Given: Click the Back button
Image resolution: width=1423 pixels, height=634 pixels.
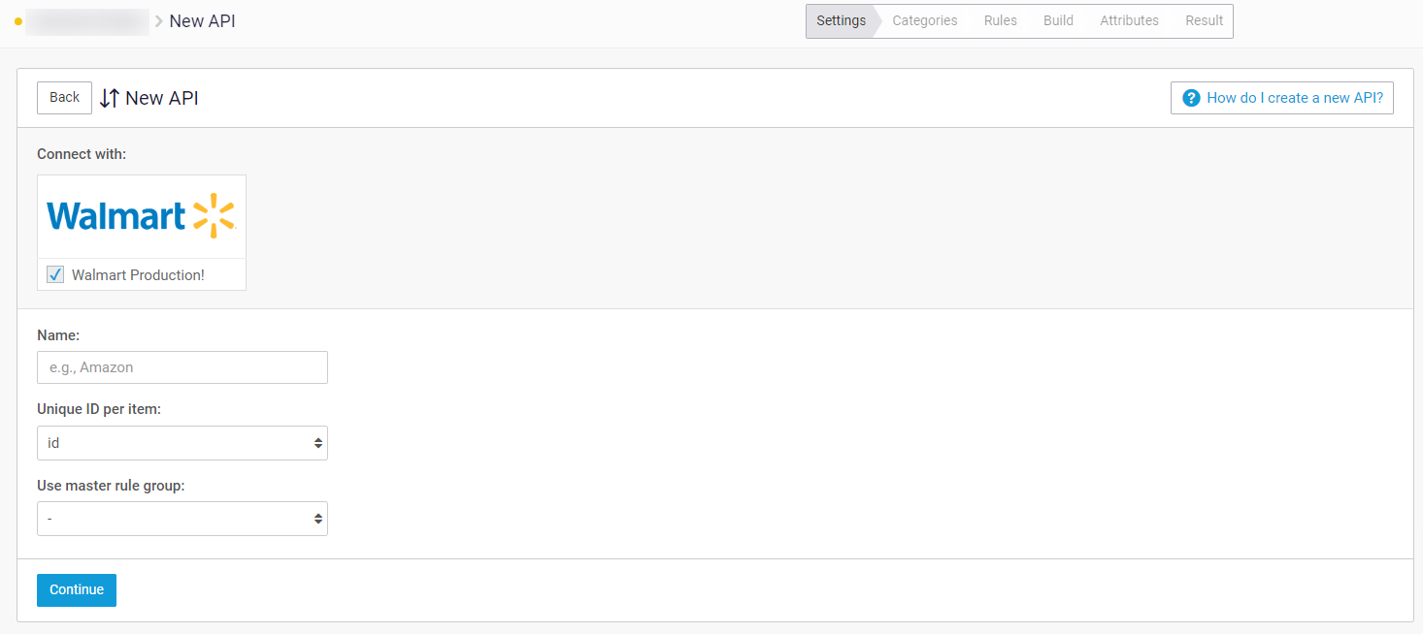Looking at the screenshot, I should click(x=64, y=98).
